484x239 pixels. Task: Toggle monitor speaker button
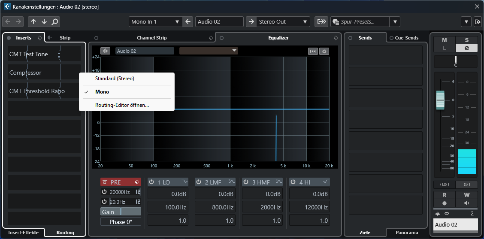click(467, 203)
